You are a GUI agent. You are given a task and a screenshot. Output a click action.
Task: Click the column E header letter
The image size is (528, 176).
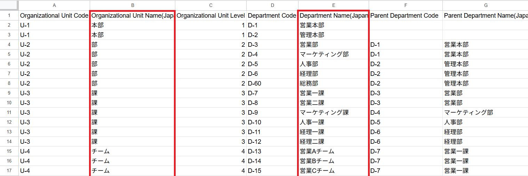[x=334, y=5]
